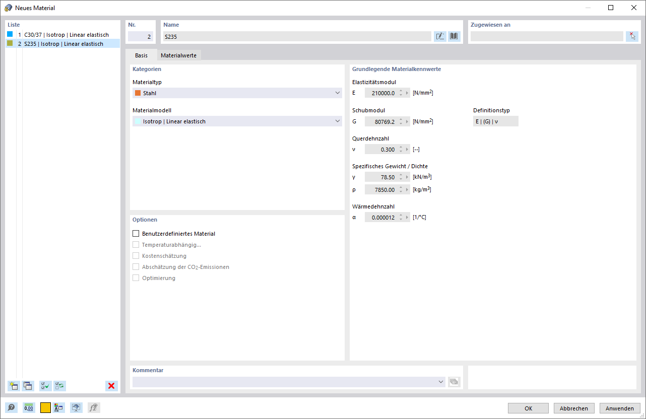Click the spinner arrows of Wärmedehnzahl α
This screenshot has width=646, height=419.
click(401, 217)
